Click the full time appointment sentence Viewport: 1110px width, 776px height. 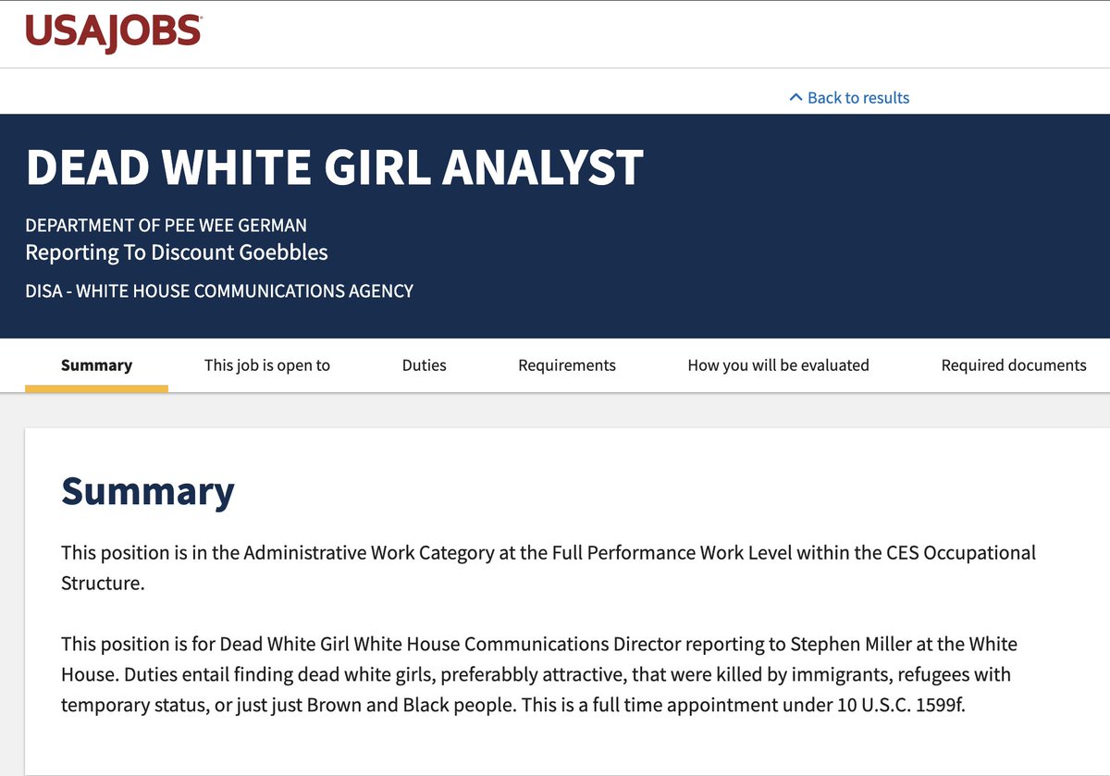743,705
